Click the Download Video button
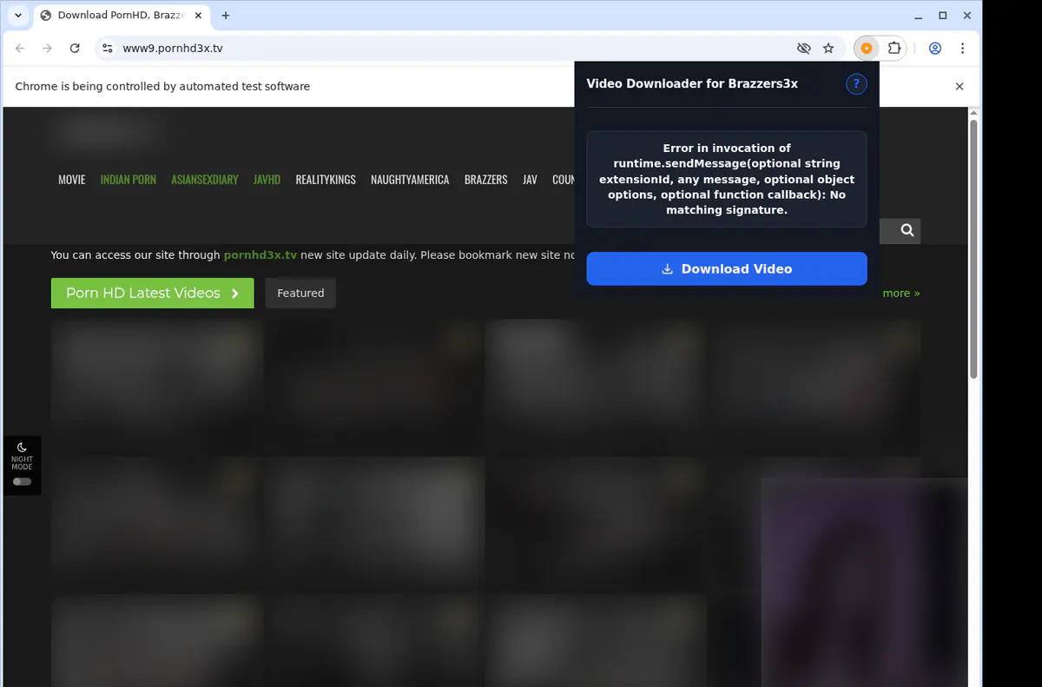This screenshot has height=687, width=1042. pyautogui.click(x=727, y=269)
